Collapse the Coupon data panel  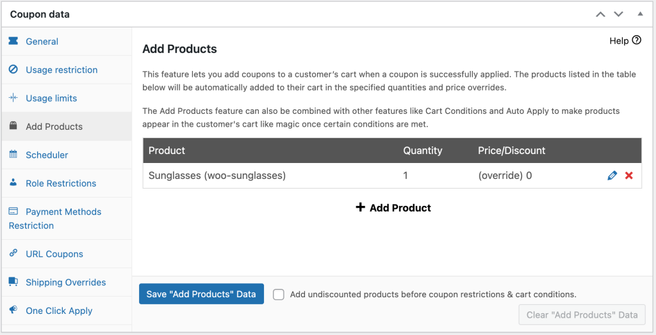coord(640,14)
